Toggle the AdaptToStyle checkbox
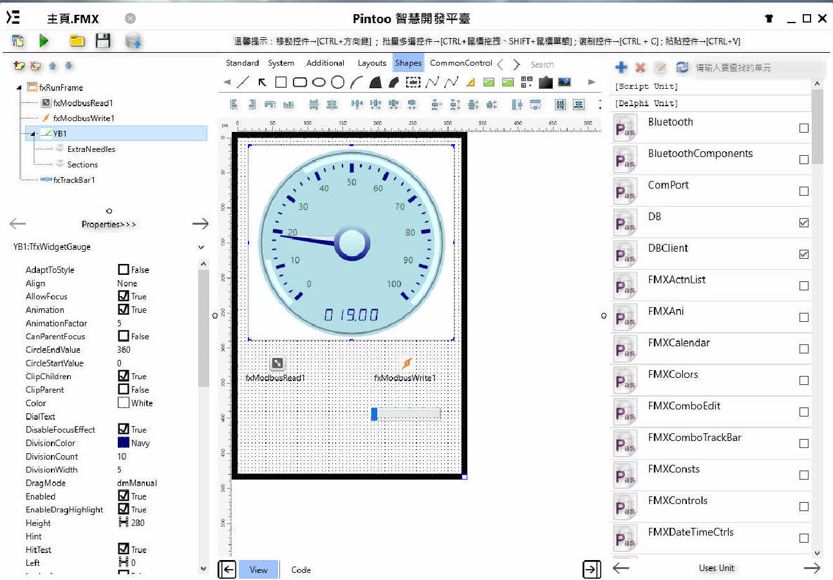The height and width of the screenshot is (580, 833). point(124,270)
